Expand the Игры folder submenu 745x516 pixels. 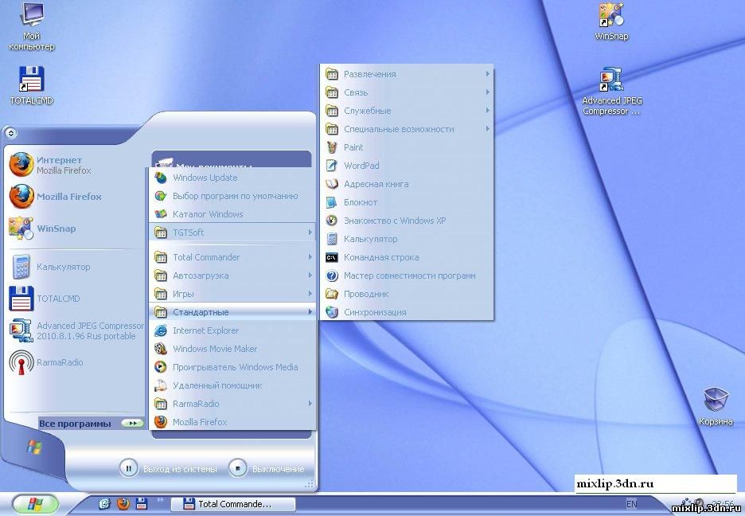pos(232,294)
